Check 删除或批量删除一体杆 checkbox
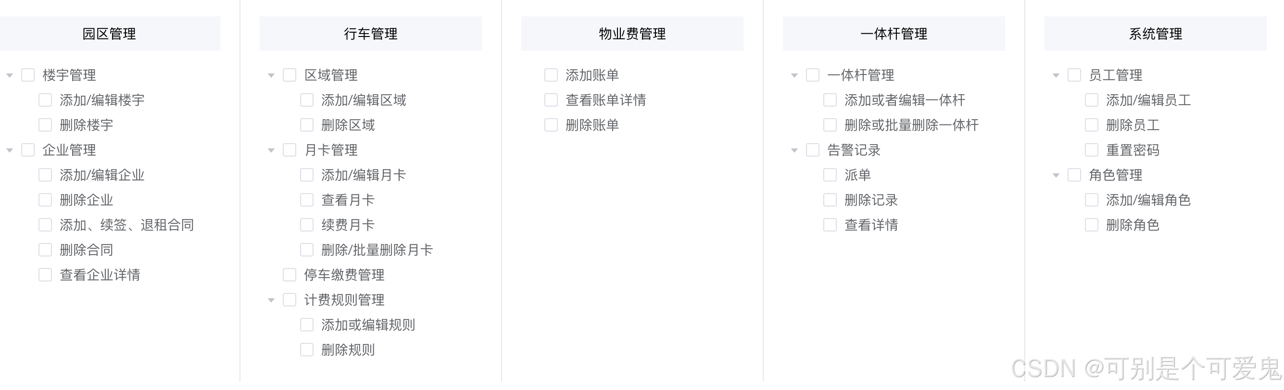 click(x=830, y=124)
